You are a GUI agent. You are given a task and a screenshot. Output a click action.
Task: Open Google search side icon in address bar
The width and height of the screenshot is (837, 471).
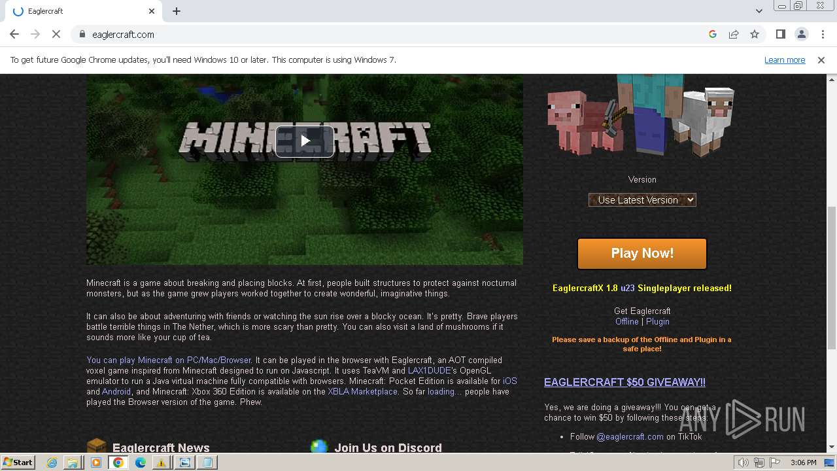[x=713, y=34]
